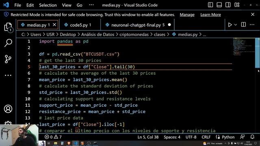This screenshot has width=260, height=146.
Task: Click the weather widget in taskbar
Action: 213,143
